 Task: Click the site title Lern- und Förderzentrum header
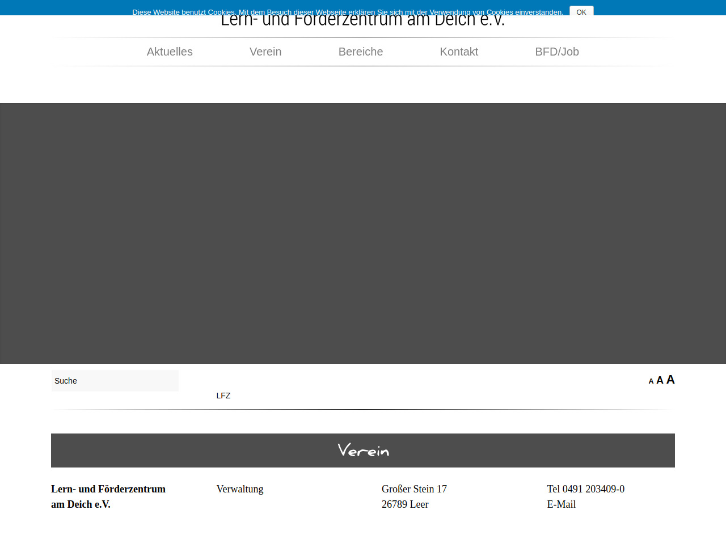tap(363, 23)
